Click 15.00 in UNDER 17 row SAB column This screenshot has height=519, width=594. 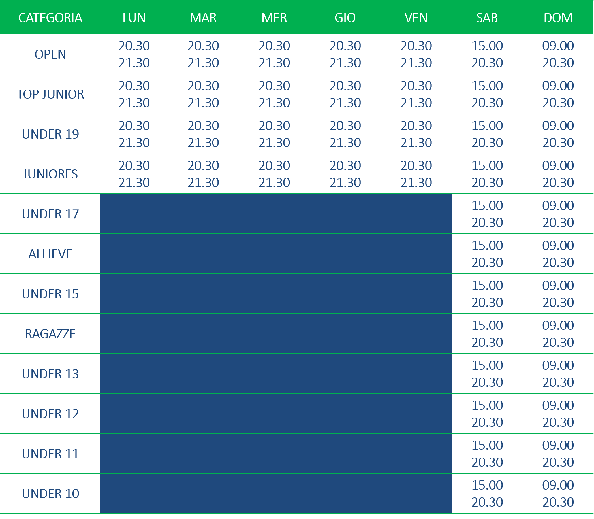[487, 206]
